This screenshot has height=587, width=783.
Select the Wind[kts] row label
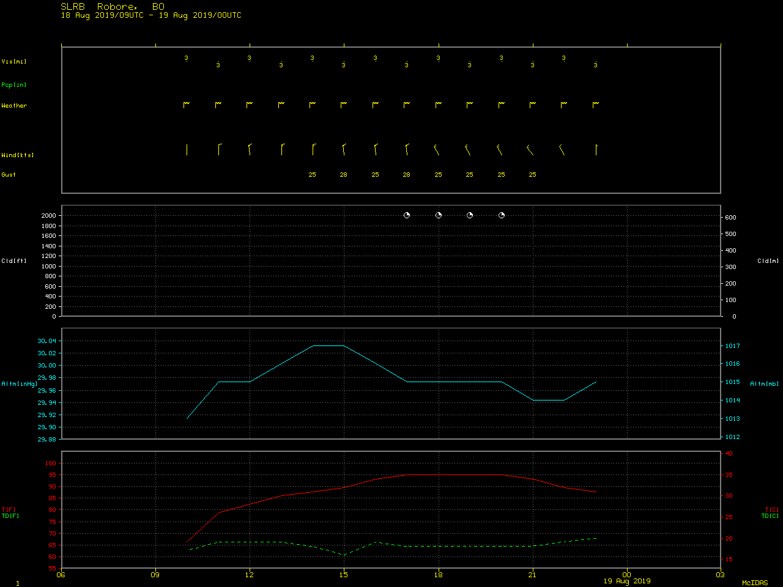coord(18,155)
